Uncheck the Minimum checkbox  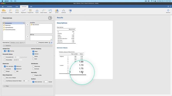(x=15, y=66)
